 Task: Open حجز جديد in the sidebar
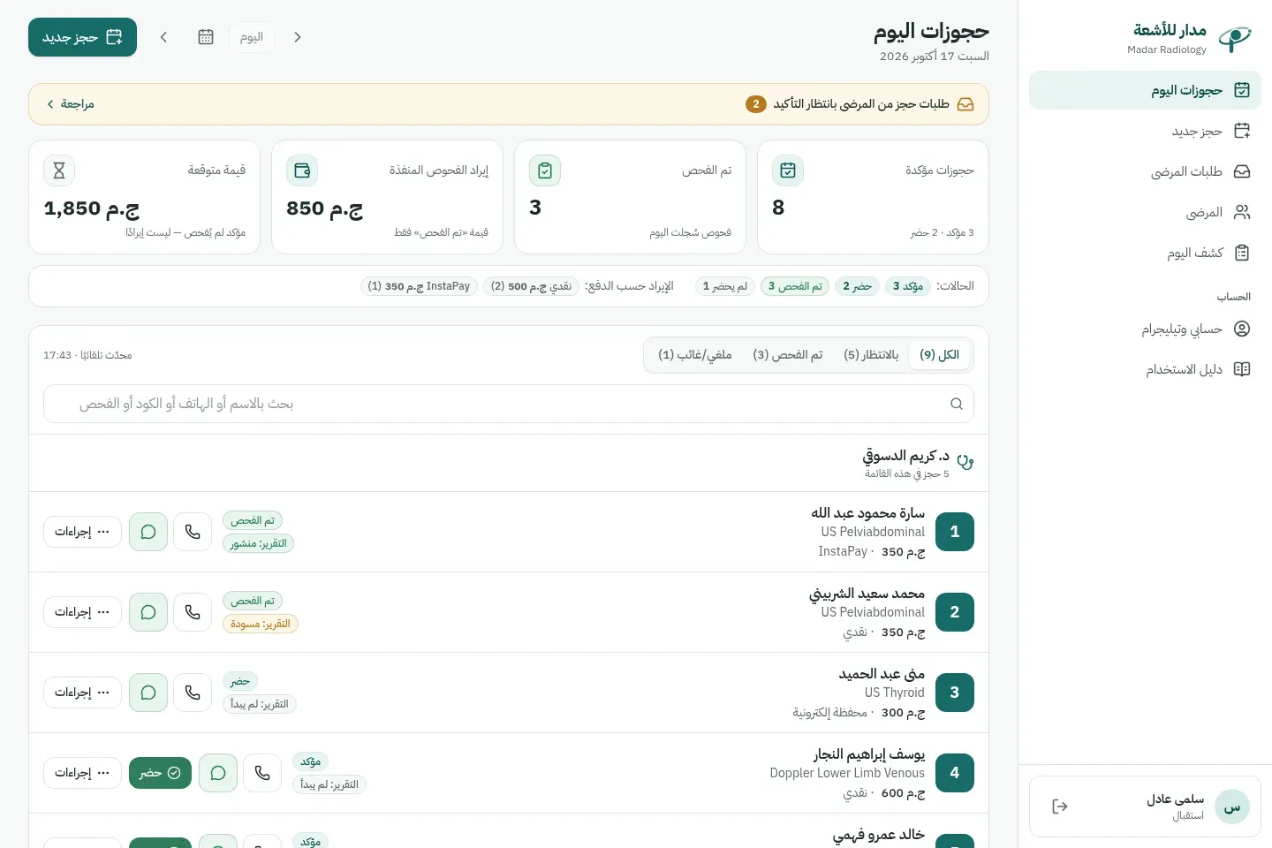pos(1145,131)
